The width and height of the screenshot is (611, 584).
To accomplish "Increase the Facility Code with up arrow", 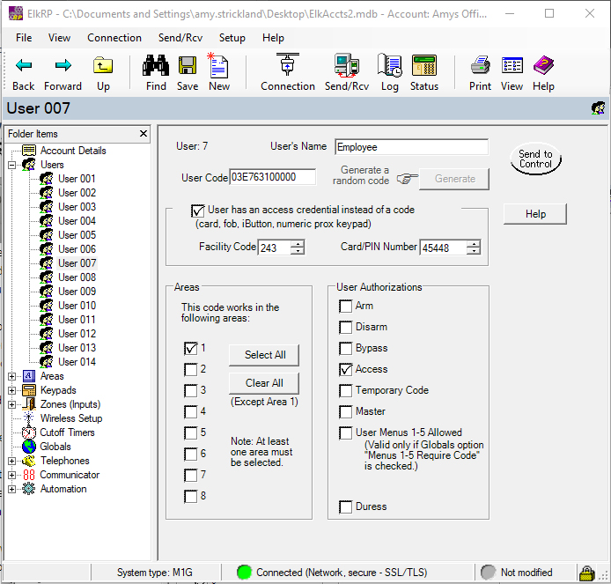I will (298, 244).
